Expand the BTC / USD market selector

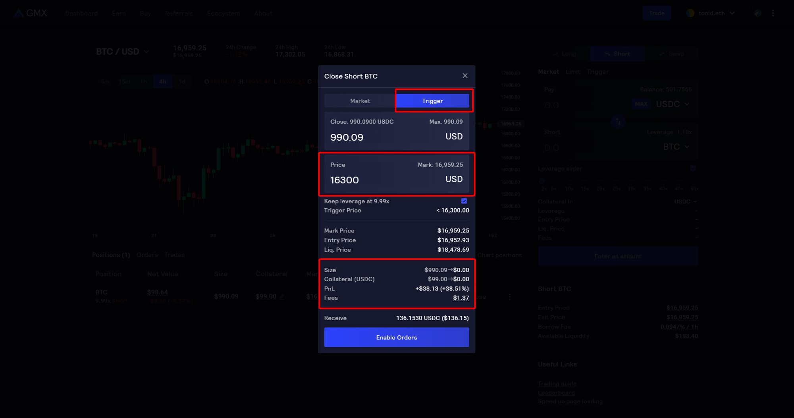click(x=122, y=52)
